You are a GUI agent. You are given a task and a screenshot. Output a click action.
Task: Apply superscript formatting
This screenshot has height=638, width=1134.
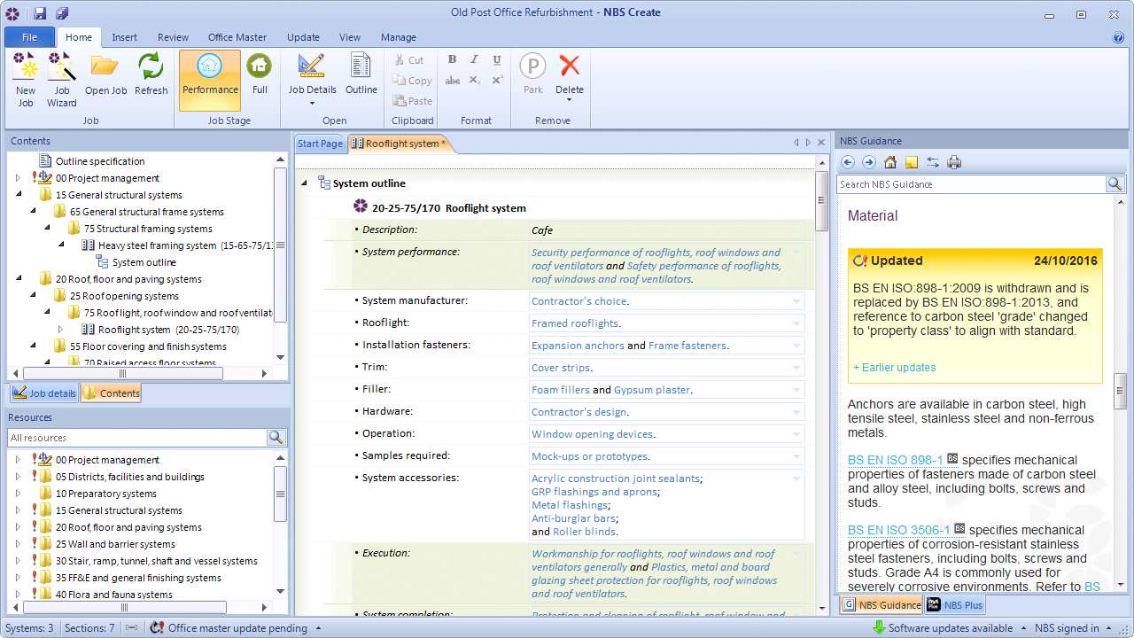point(496,81)
